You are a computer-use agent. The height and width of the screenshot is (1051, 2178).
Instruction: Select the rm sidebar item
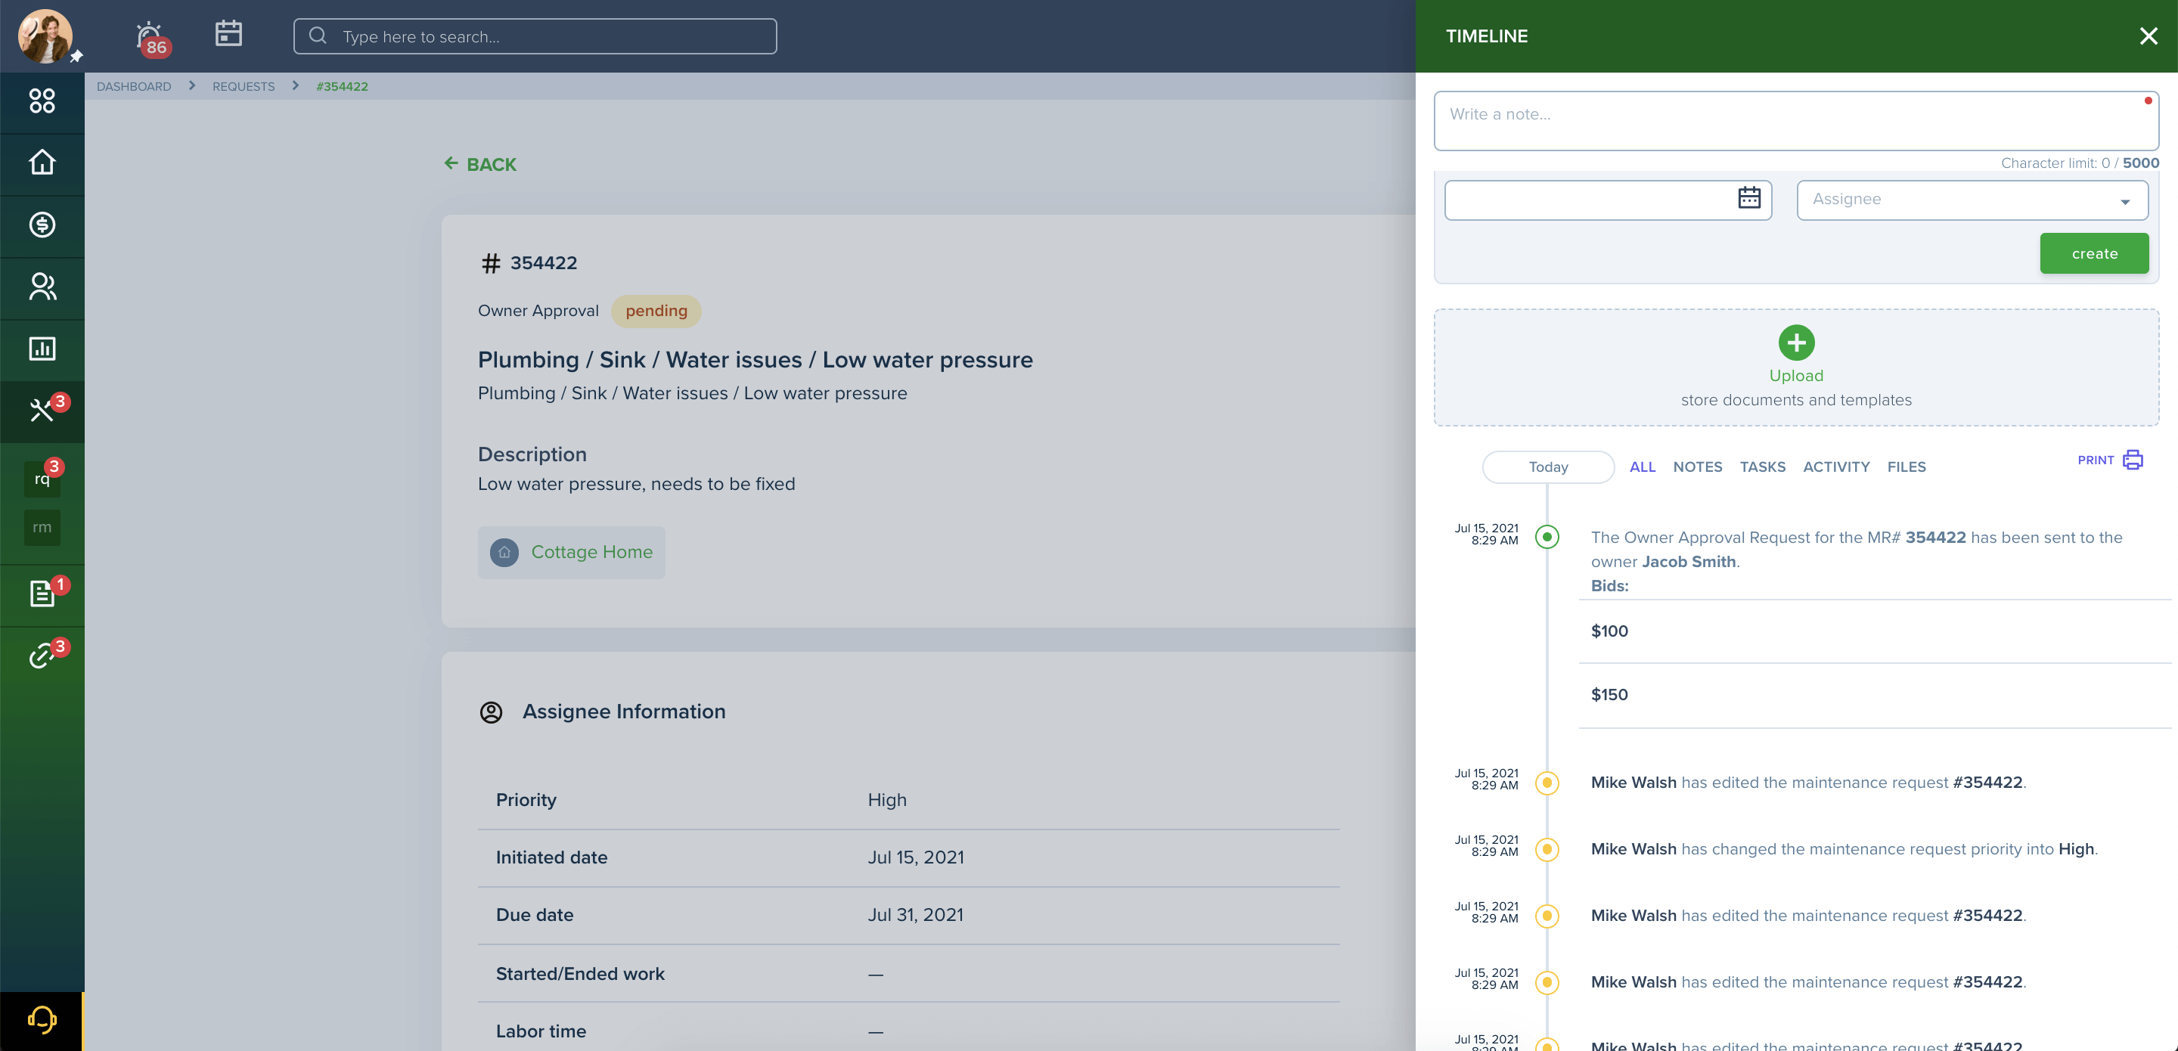point(42,528)
